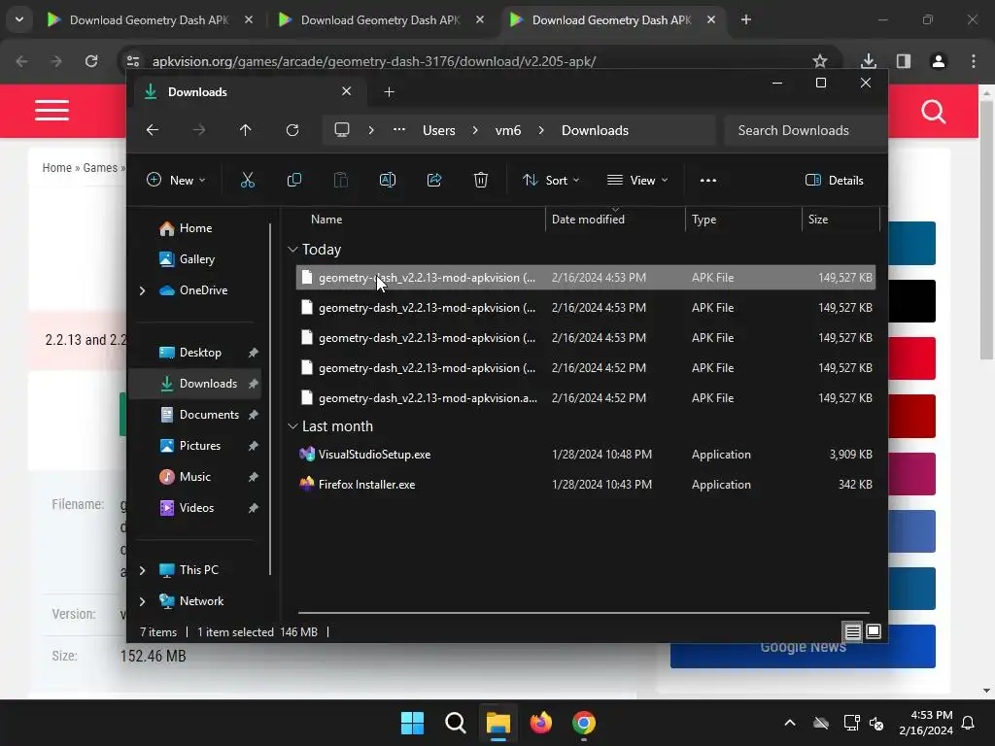Screen dimensions: 995x746
Task: Click the search magnifier on apkvision header
Action: [934, 112]
